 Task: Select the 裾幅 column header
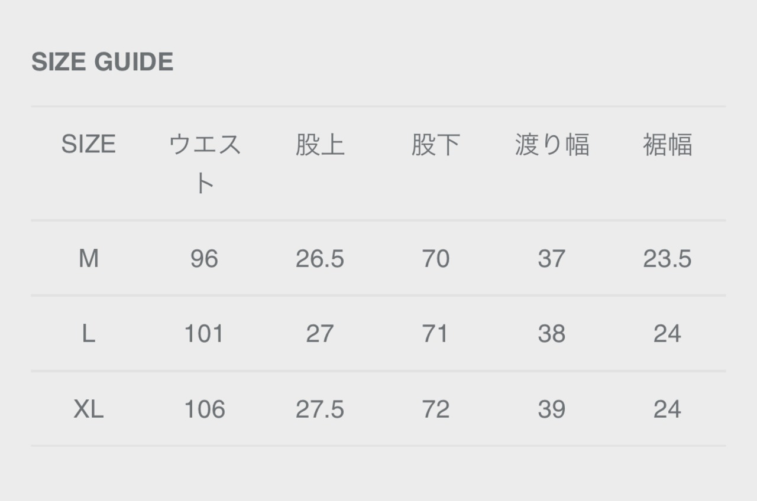pos(668,145)
